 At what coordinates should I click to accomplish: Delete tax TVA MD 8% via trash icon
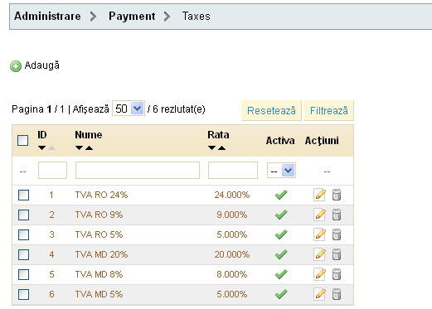pyautogui.click(x=337, y=274)
